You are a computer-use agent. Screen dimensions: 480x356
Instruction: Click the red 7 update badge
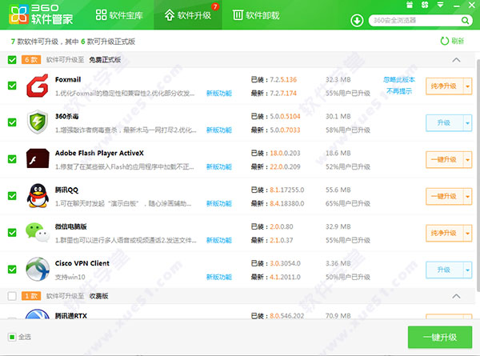point(215,6)
